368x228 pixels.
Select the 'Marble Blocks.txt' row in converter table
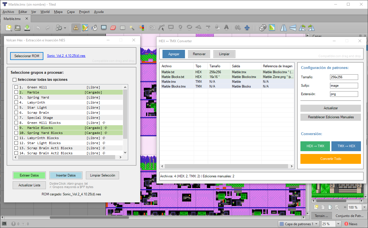click(227, 77)
